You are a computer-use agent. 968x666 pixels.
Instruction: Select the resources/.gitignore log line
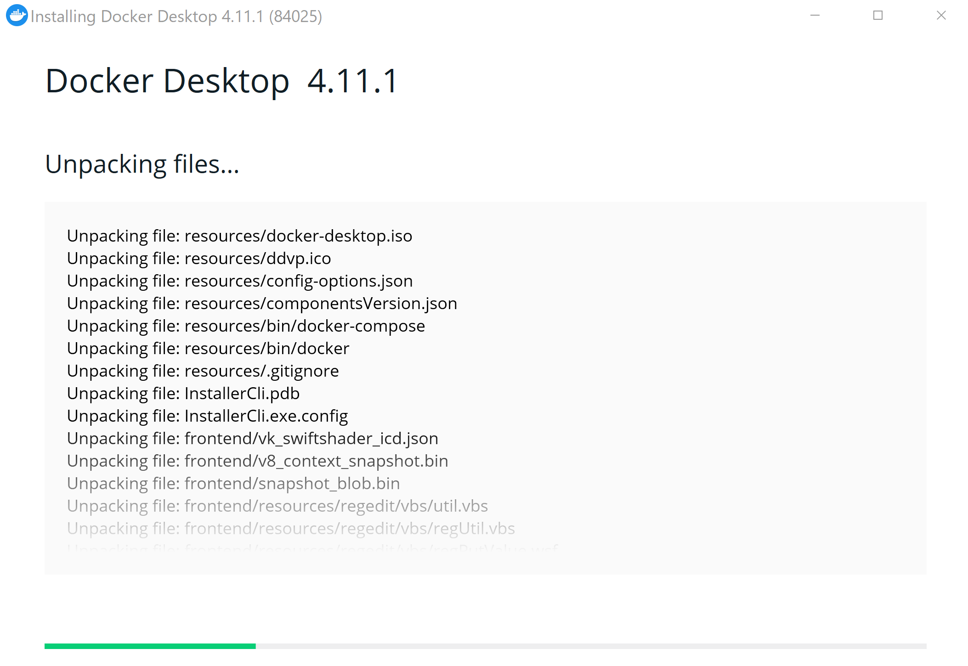tap(203, 371)
